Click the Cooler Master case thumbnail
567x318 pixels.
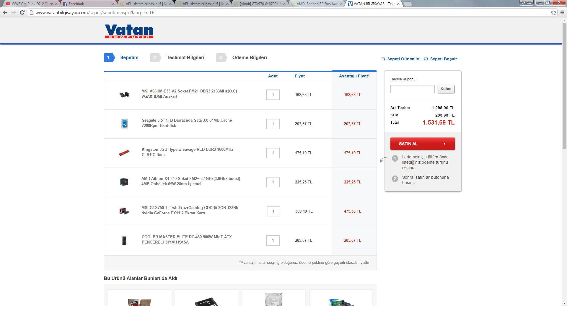point(124,240)
